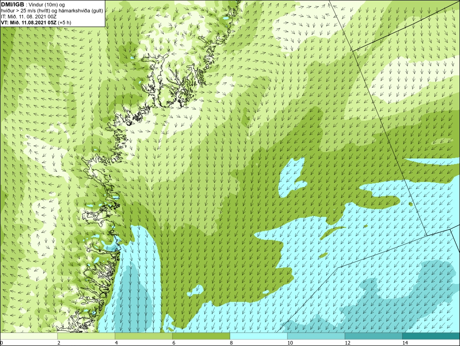
Task: Click the darkest teal legend band above 14
Action: coord(431,336)
